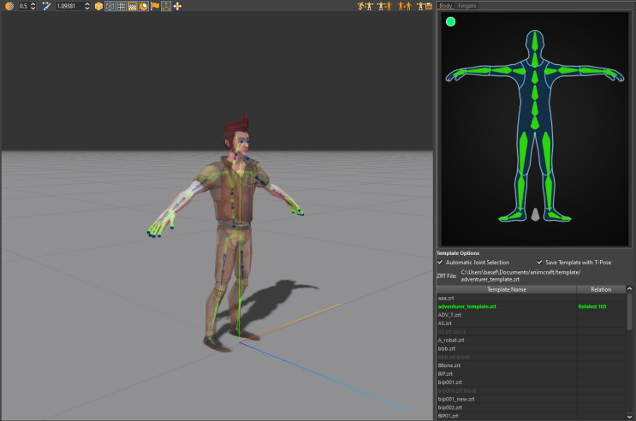Toggle the grid display icon
The width and height of the screenshot is (636, 421).
122,6
